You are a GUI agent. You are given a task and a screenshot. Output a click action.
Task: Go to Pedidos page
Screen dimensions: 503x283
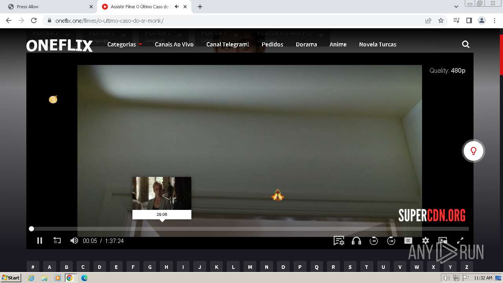(272, 44)
